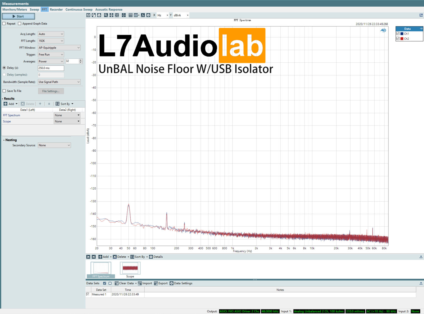Select the Scope result thumbnail

coord(130,268)
